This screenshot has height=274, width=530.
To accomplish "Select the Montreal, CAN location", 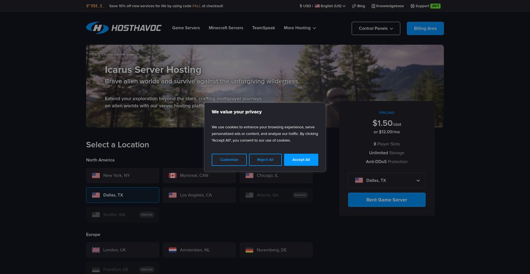I will tap(199, 175).
